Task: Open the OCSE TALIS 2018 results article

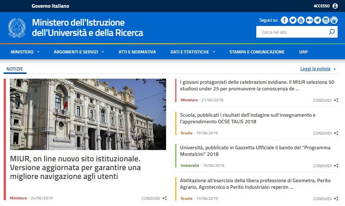Action: (x=247, y=119)
